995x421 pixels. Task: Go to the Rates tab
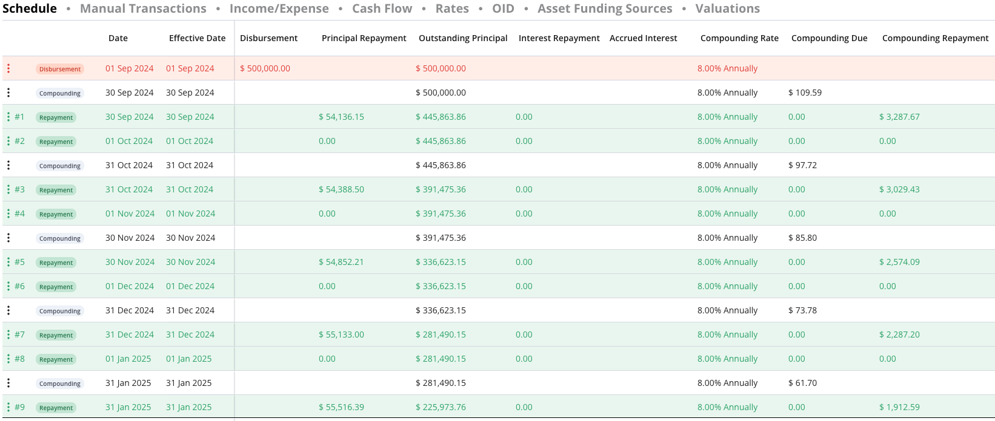(x=452, y=8)
